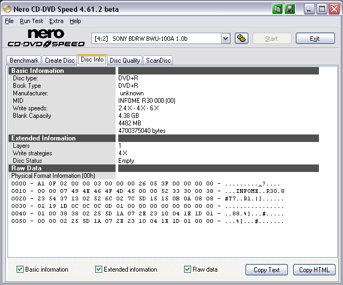This screenshot has height=285, width=343.
Task: Click the Exit button
Action: 315,39
